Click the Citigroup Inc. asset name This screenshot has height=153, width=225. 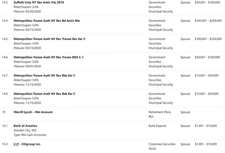pyautogui.click(x=31, y=144)
